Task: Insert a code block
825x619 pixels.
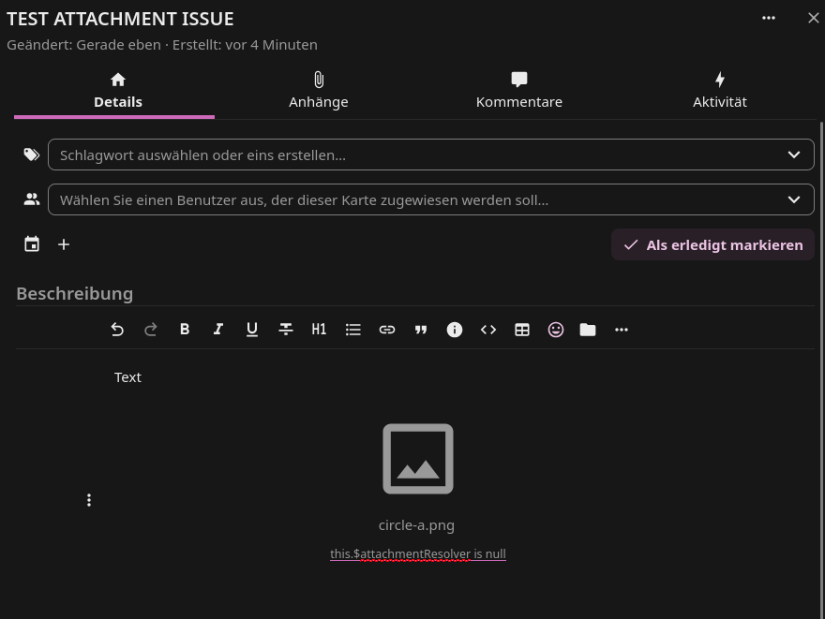Action: pos(488,330)
